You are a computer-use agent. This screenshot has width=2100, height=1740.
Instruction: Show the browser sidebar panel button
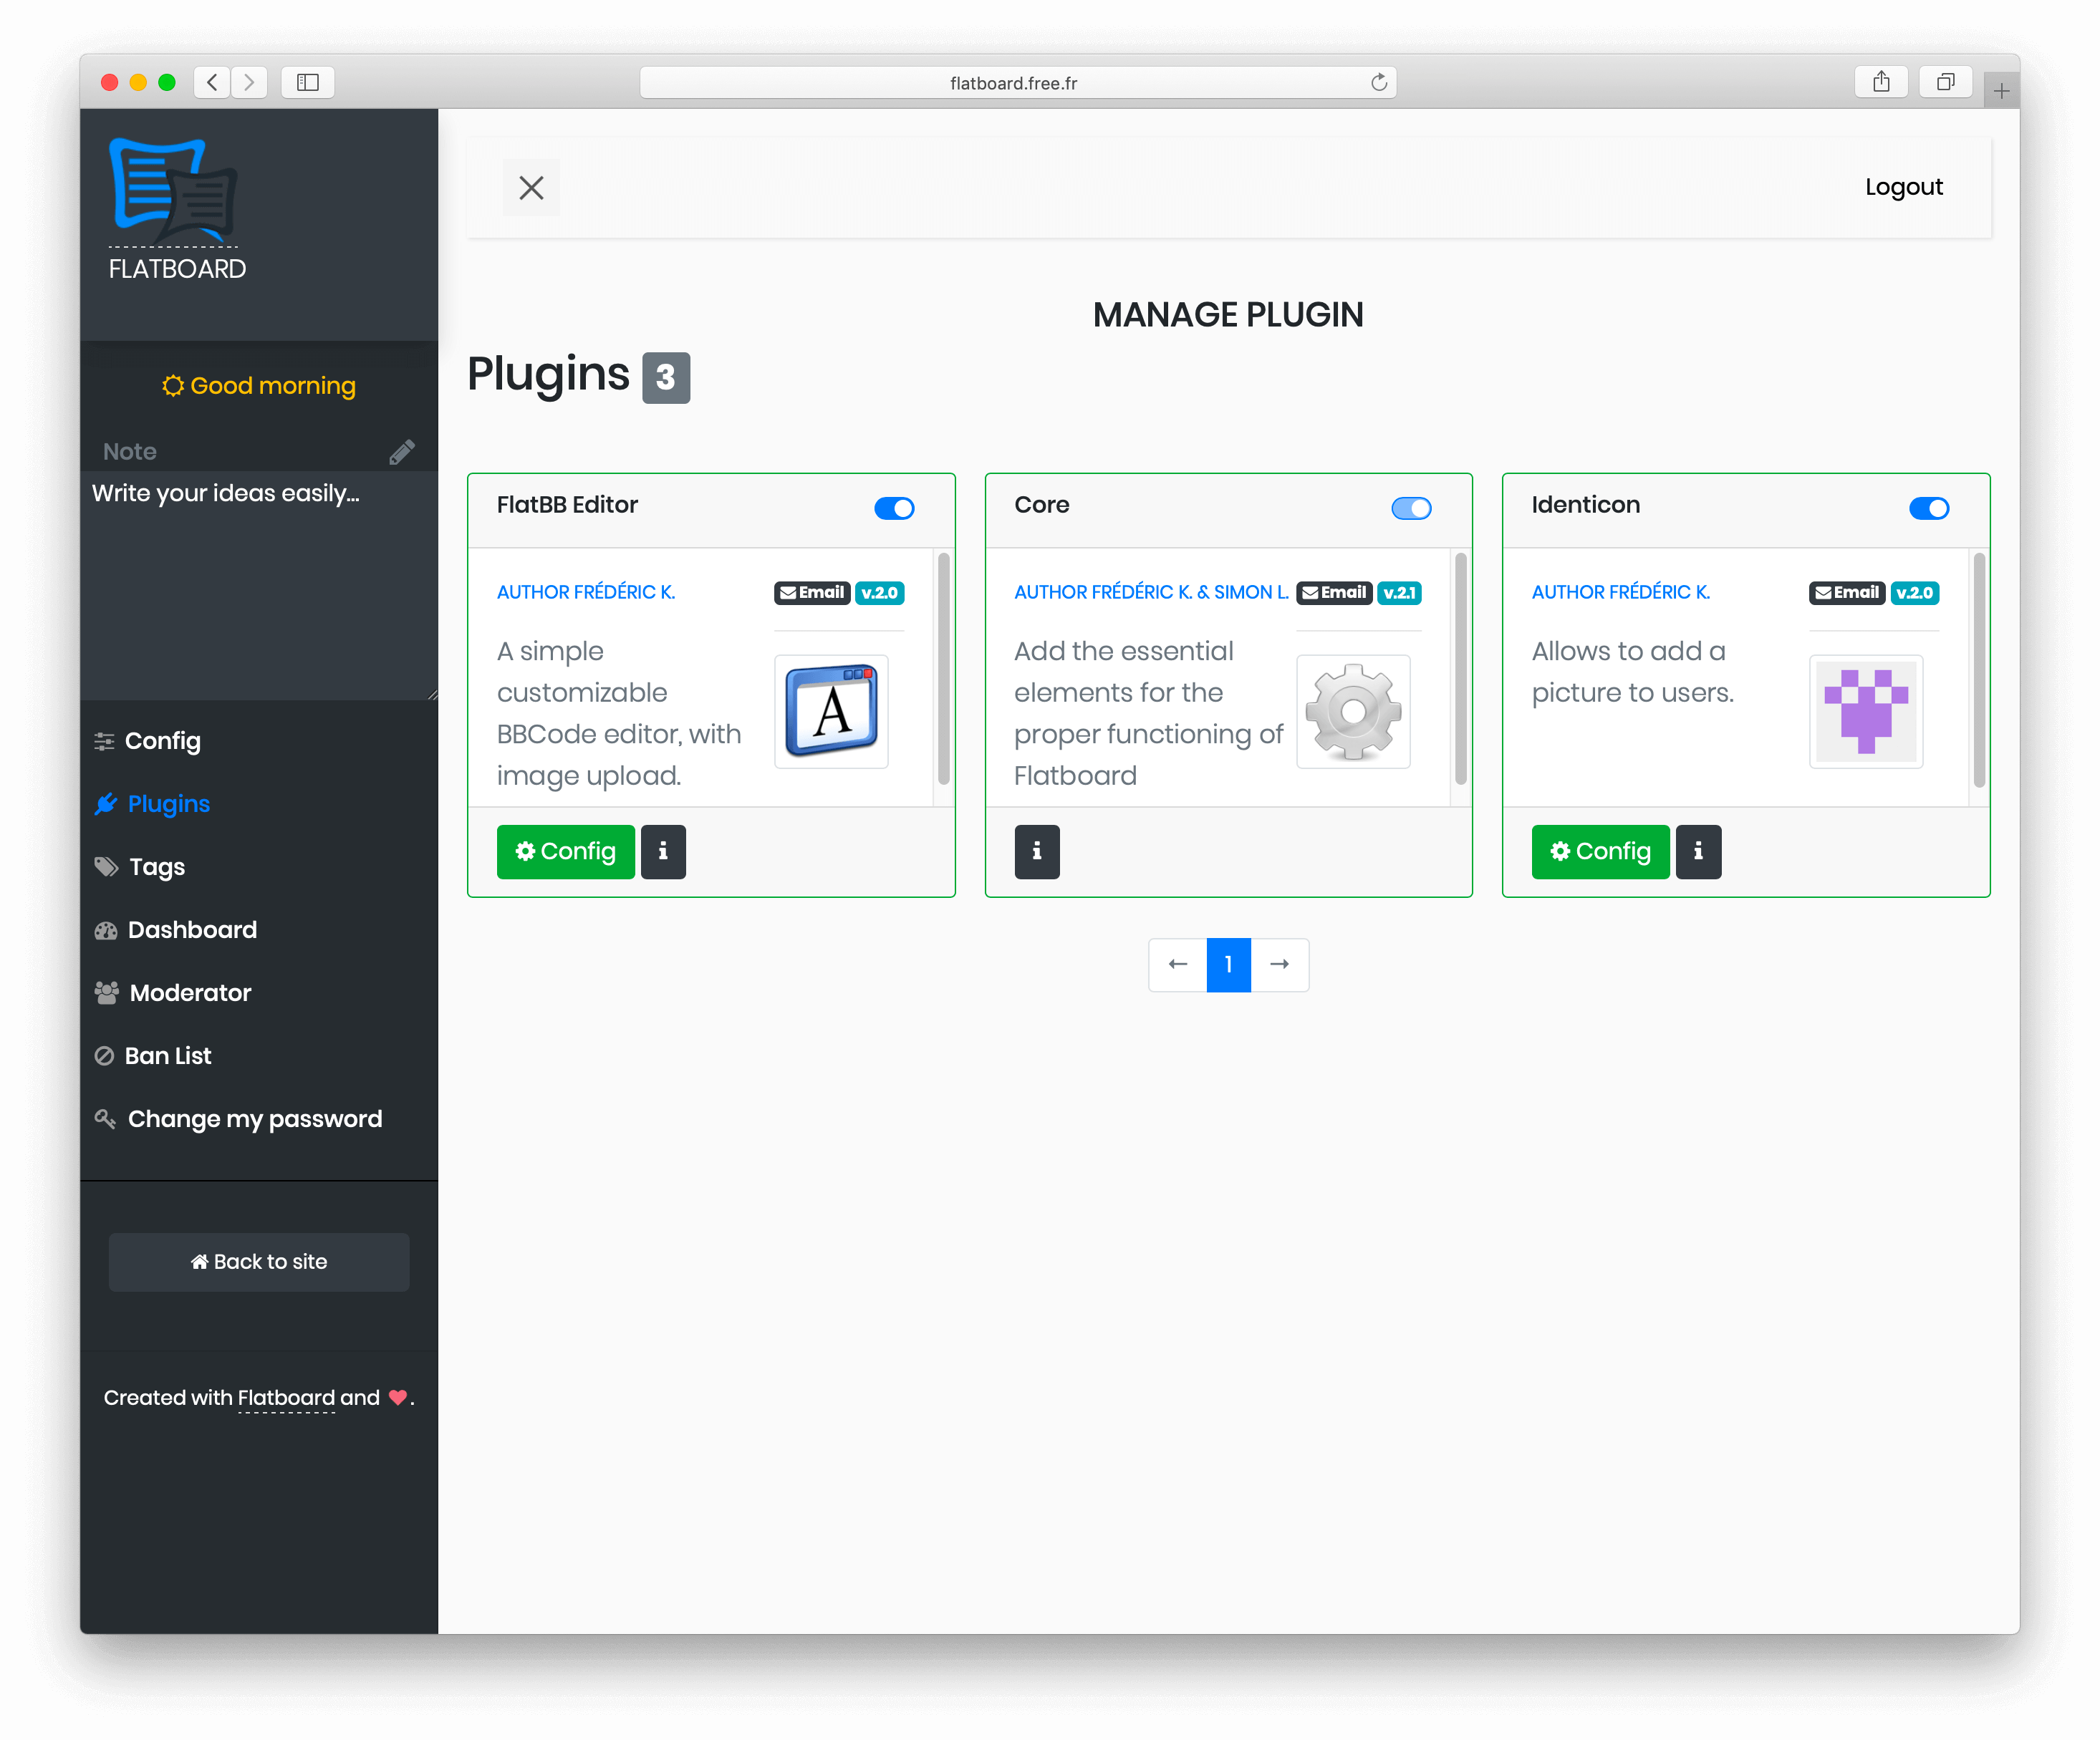click(x=308, y=82)
